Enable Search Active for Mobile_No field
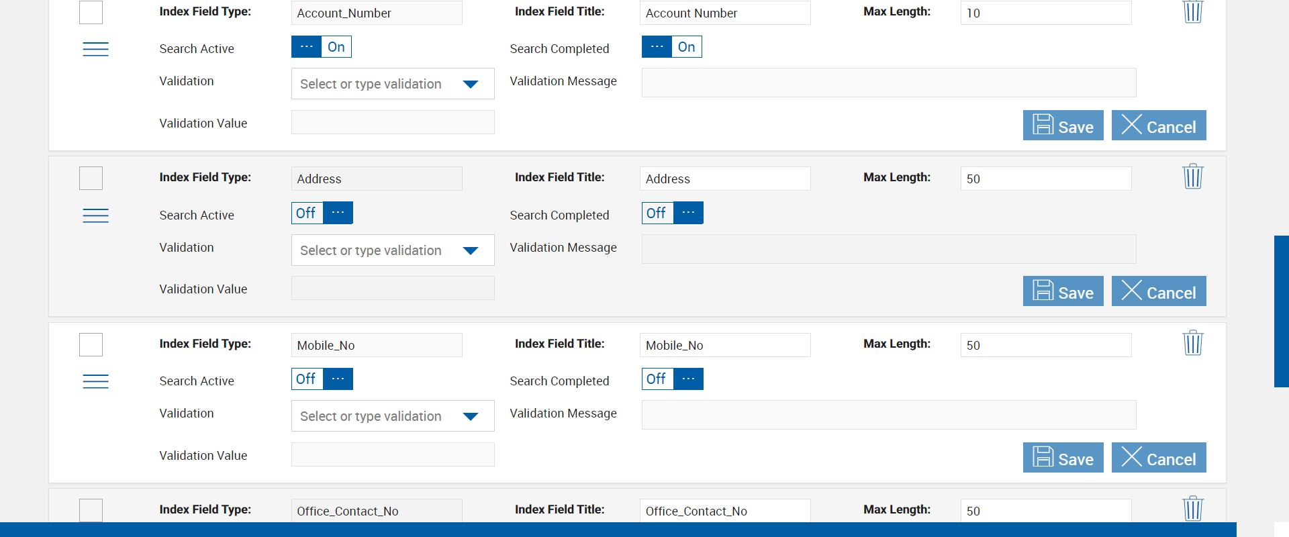1289x537 pixels. (322, 379)
